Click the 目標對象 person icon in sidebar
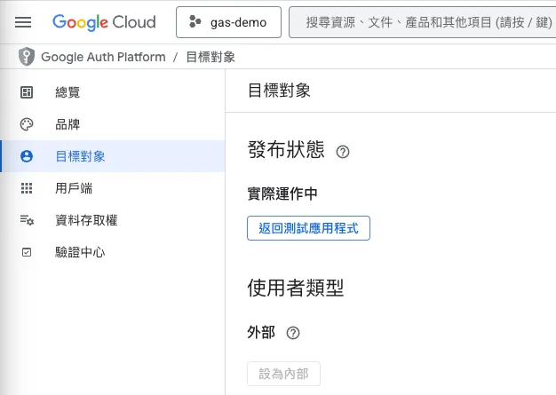The height and width of the screenshot is (395, 556). [27, 156]
